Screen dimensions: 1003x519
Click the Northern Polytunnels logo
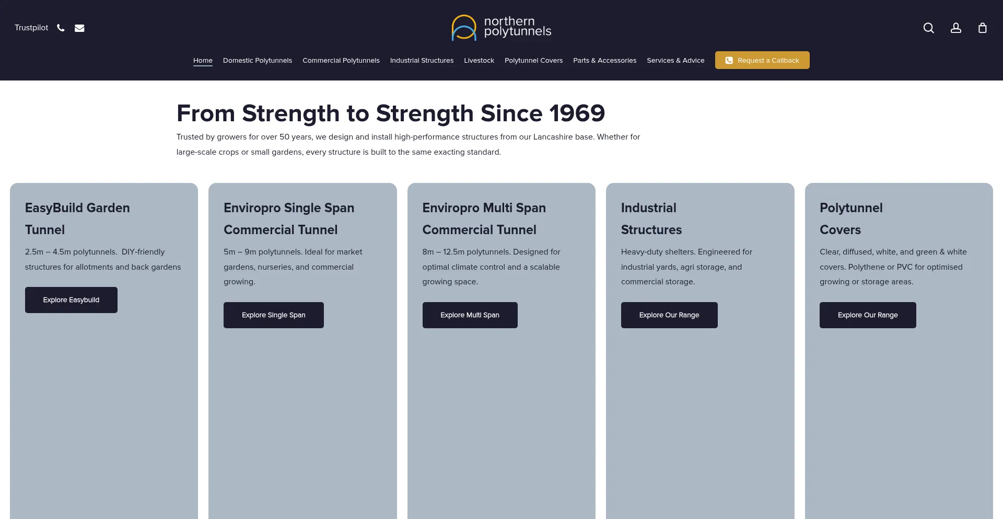click(501, 27)
